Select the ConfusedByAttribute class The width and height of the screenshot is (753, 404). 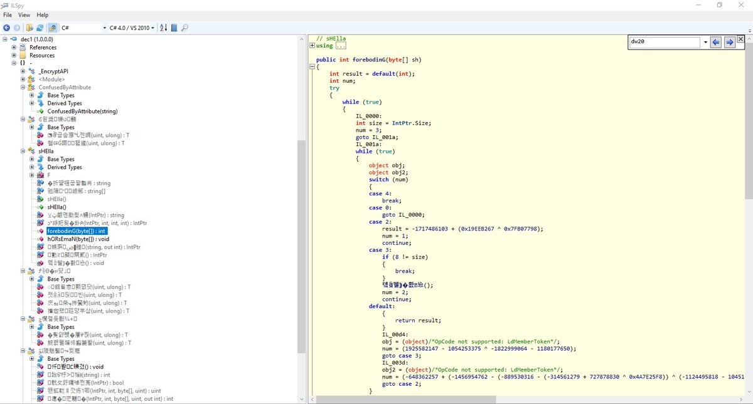tap(65, 88)
